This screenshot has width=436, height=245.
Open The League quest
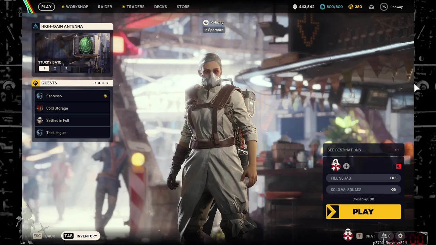72,133
